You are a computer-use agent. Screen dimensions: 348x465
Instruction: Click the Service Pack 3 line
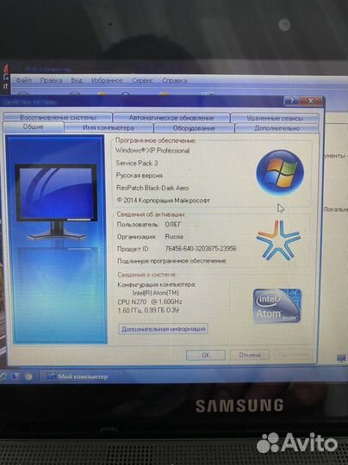pos(137,163)
